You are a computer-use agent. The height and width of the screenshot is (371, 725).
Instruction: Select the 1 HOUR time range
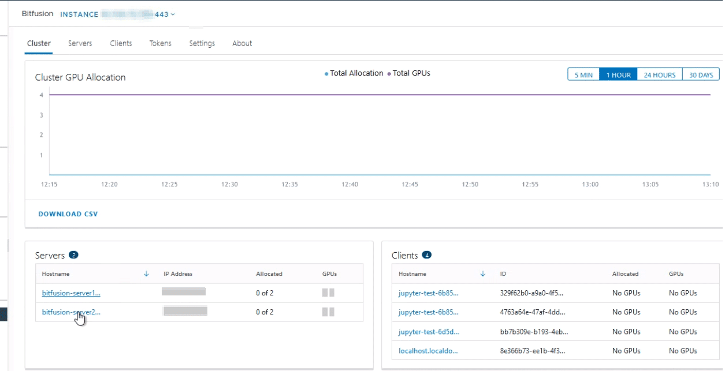pos(618,74)
